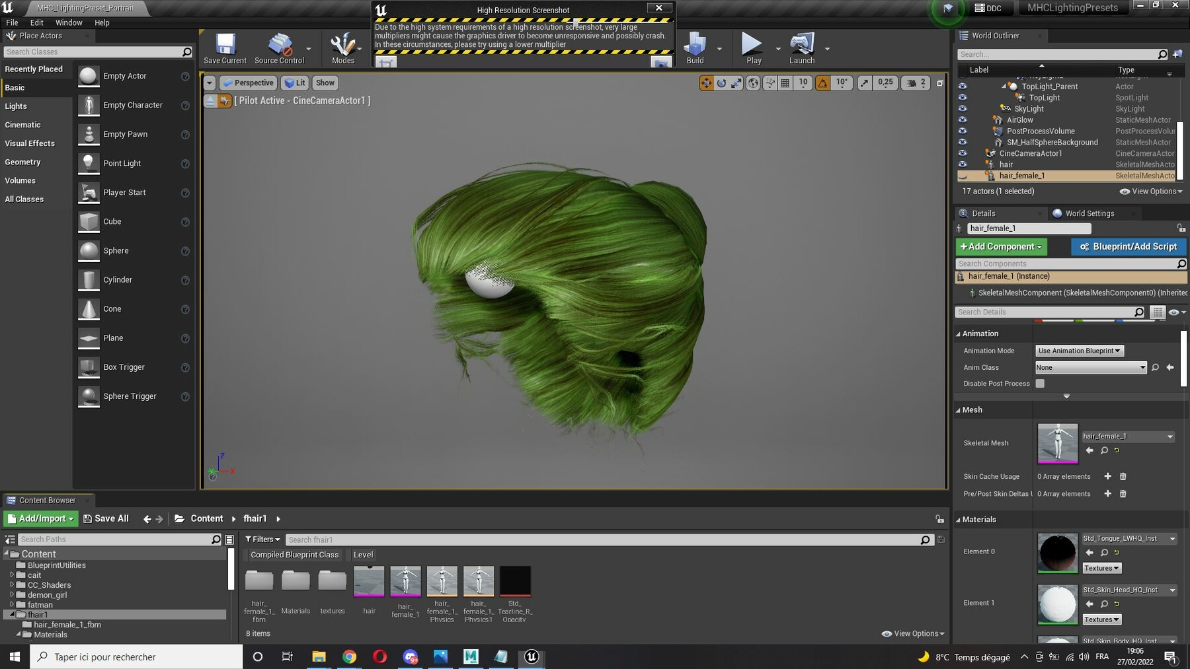Use selected asset arrow for Skeletal Mesh
The width and height of the screenshot is (1190, 669).
click(x=1090, y=450)
